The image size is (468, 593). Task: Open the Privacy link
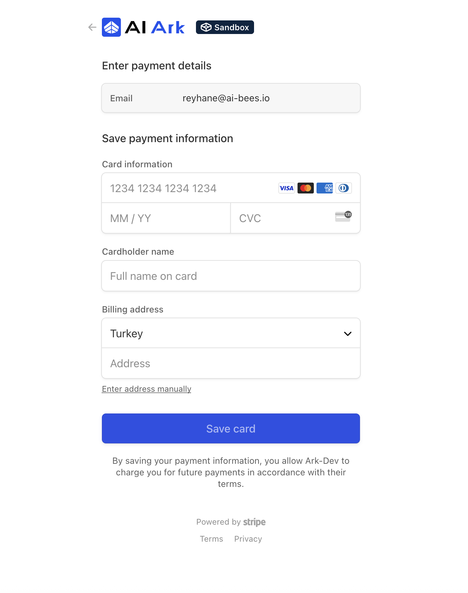point(248,539)
